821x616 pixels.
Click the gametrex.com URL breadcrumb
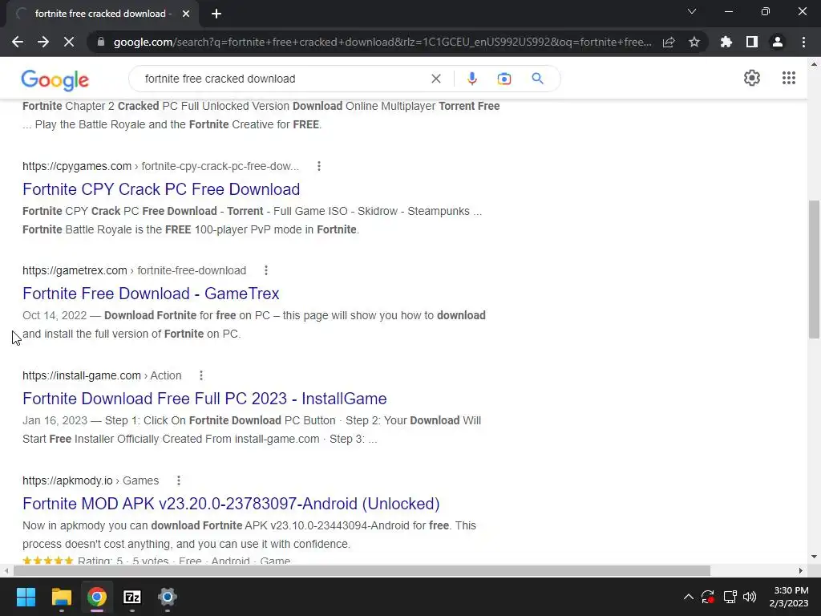coord(134,270)
